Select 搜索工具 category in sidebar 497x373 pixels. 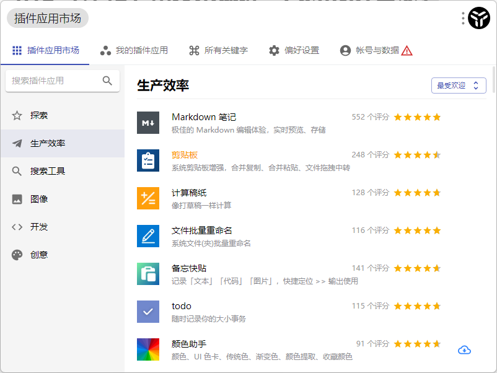pos(47,171)
